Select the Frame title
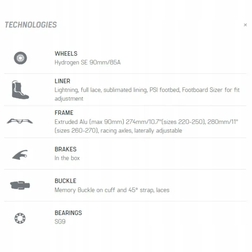Viewport: 252px width, 252px height. pyautogui.click(x=64, y=113)
